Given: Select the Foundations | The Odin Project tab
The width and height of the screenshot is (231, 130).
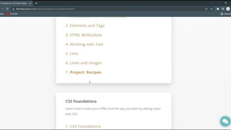Looking at the screenshot, I should pos(14,3).
